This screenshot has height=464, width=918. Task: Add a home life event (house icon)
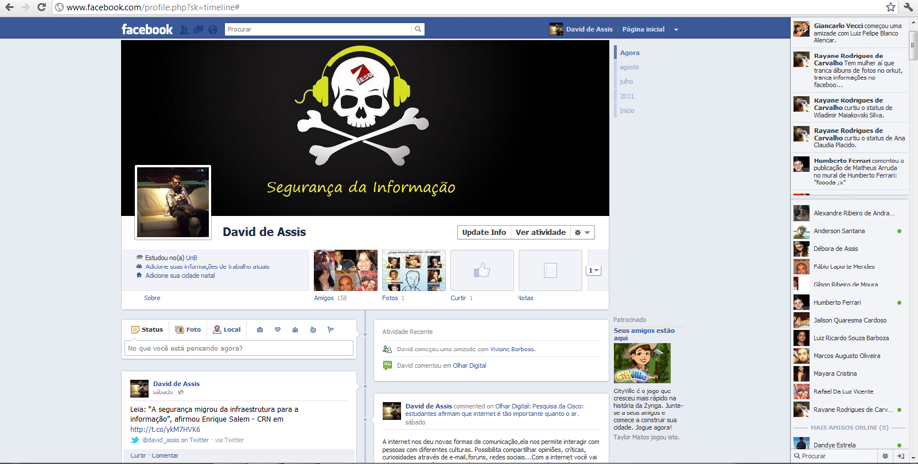295,330
